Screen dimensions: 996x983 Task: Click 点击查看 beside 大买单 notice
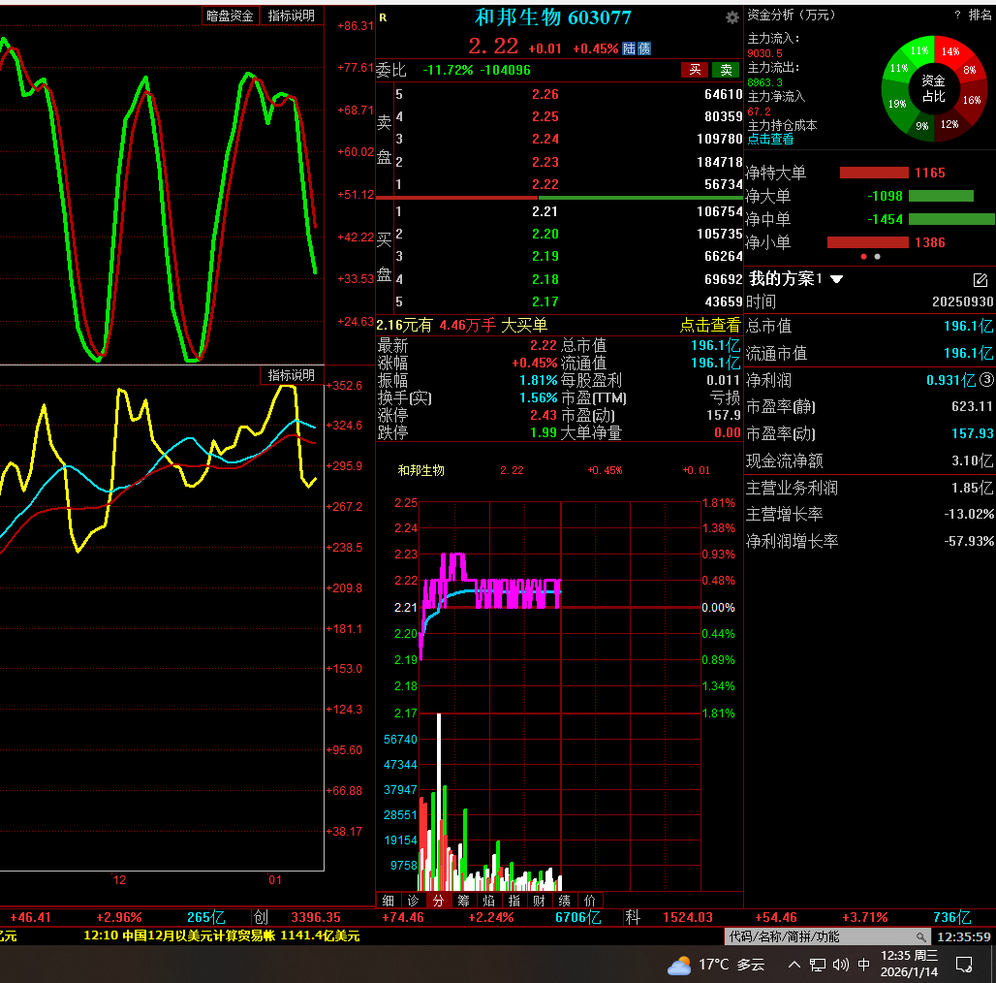click(710, 326)
